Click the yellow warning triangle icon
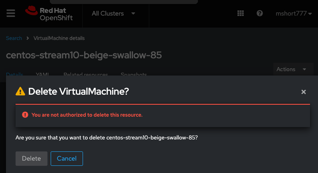318x173 pixels. [x=20, y=91]
